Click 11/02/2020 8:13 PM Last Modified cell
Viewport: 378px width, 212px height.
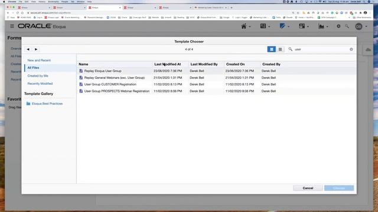(168, 84)
